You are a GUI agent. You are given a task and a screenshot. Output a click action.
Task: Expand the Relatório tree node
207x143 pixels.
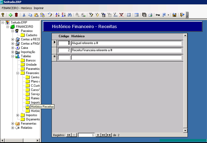13,128
